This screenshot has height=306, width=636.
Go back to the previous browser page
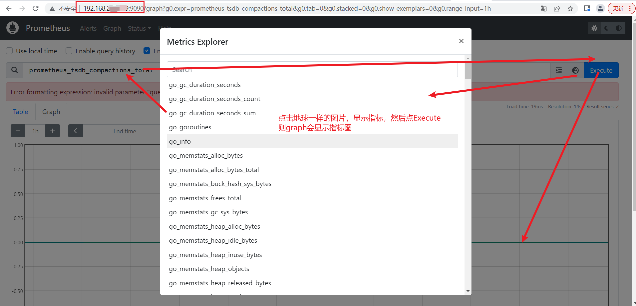point(9,8)
